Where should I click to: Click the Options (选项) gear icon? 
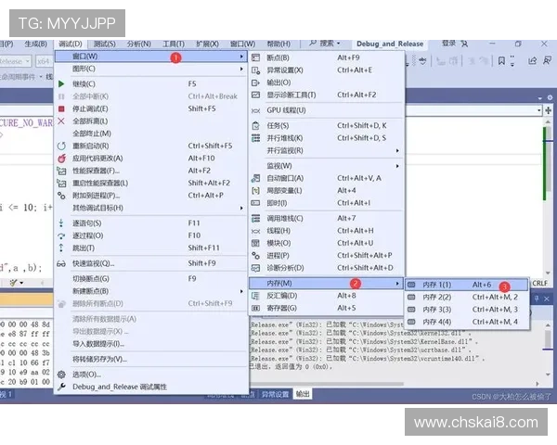pyautogui.click(x=61, y=375)
